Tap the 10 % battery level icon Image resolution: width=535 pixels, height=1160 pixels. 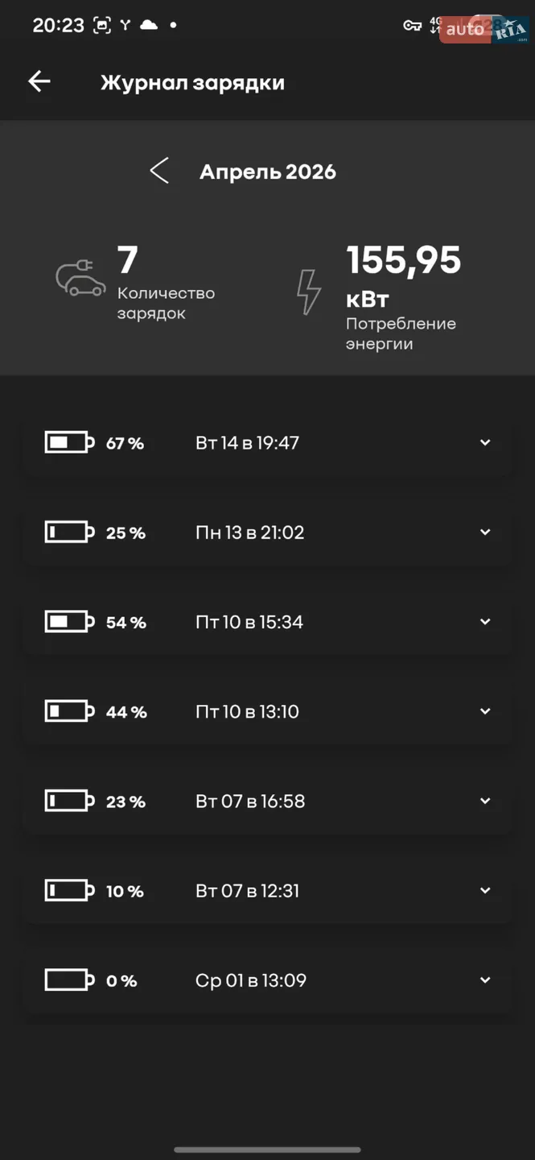(x=69, y=891)
